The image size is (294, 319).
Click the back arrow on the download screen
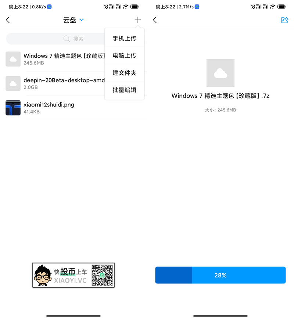tap(155, 20)
